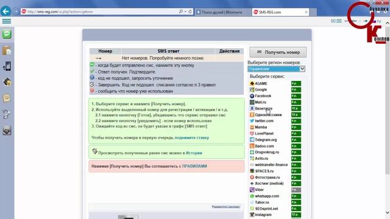The width and height of the screenshot is (390, 219).
Task: Click the Действия column header
Action: (229, 51)
